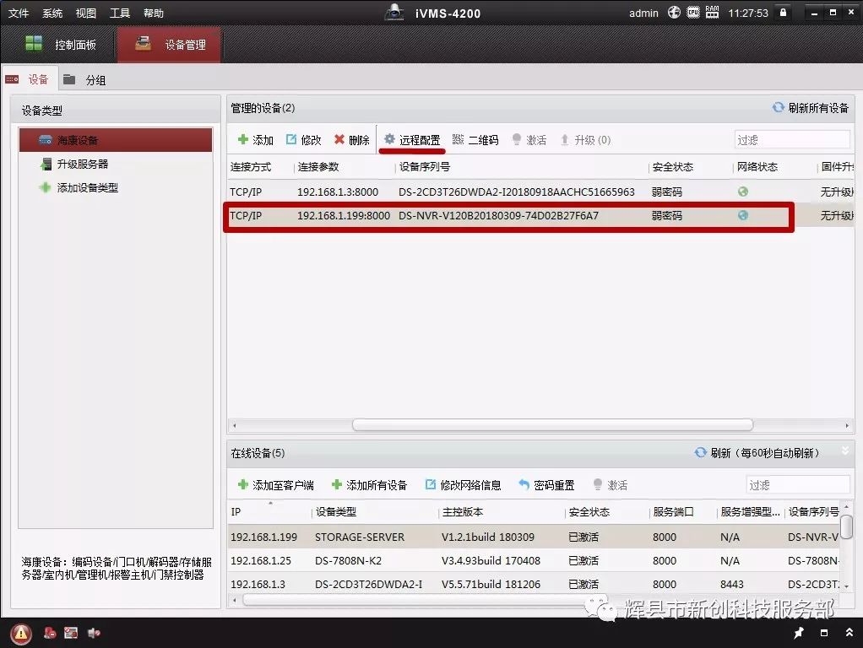Open the 视图 menu

point(86,13)
